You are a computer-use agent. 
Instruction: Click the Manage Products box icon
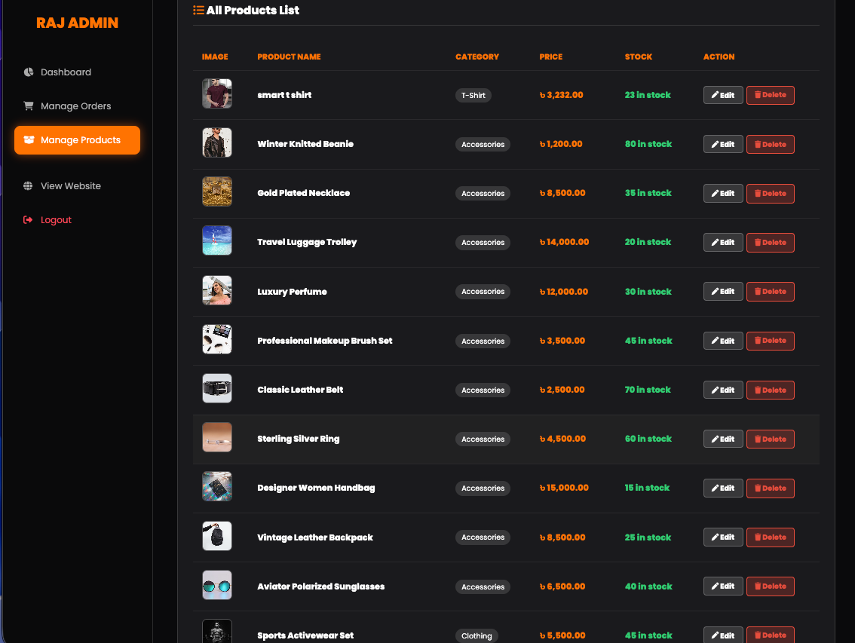click(29, 140)
